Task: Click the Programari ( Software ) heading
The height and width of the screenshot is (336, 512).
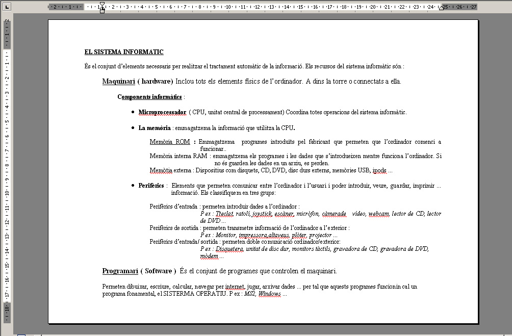Action: (139, 271)
